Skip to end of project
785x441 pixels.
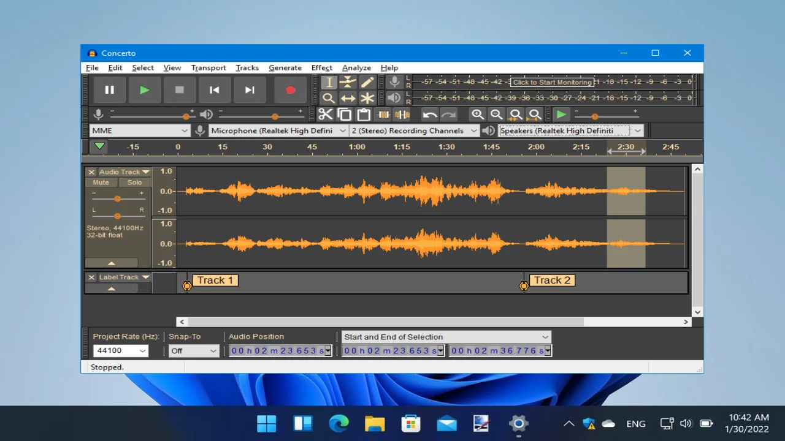[x=250, y=90]
